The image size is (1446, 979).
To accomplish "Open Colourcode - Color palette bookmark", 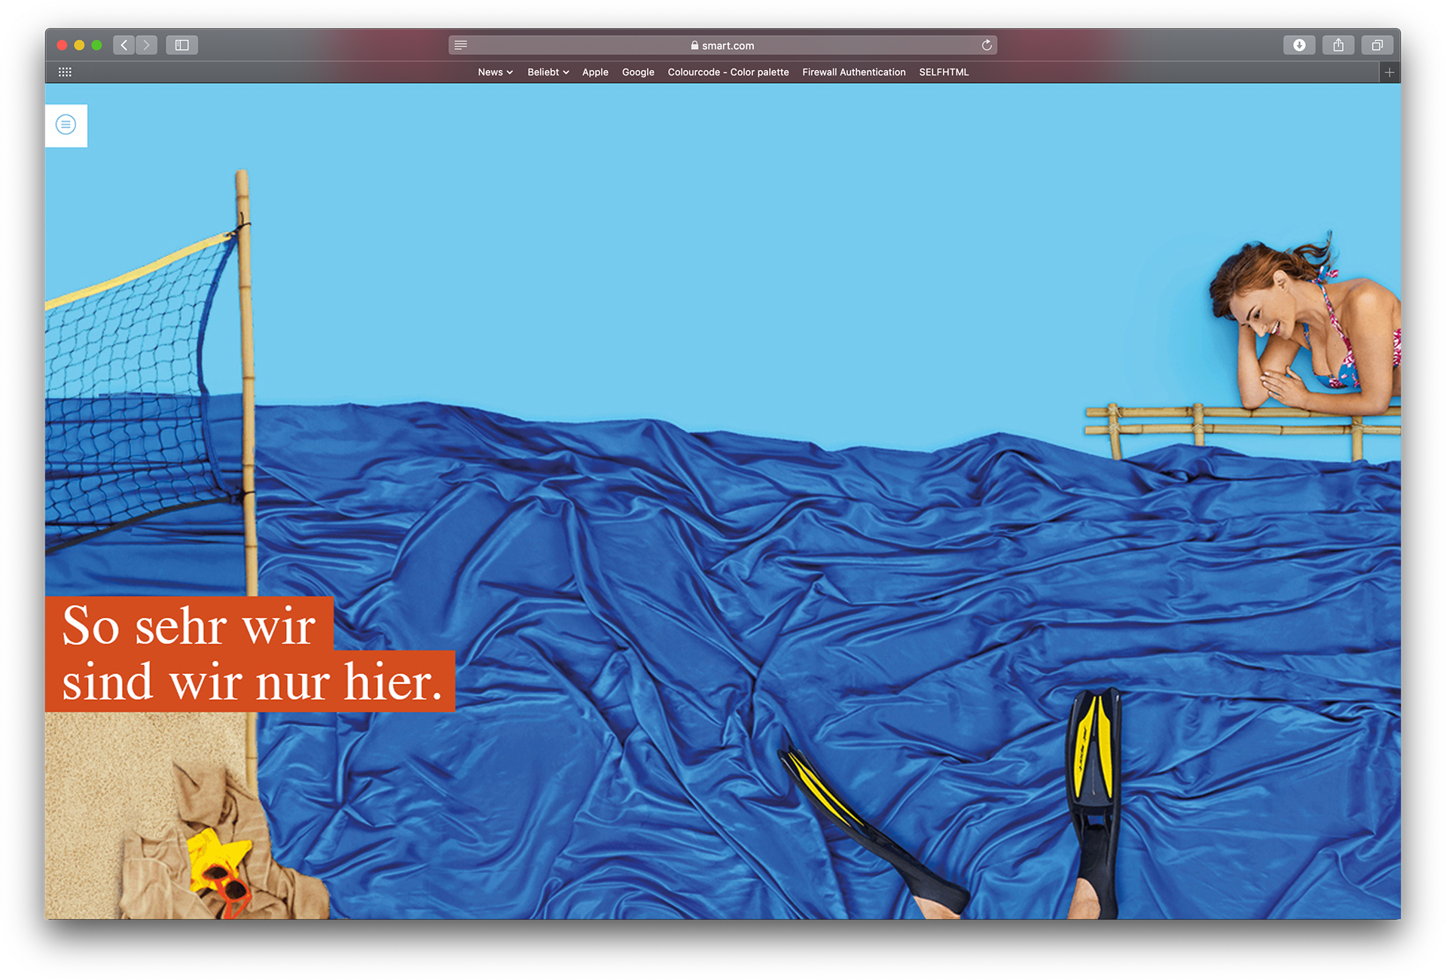I will [x=728, y=72].
